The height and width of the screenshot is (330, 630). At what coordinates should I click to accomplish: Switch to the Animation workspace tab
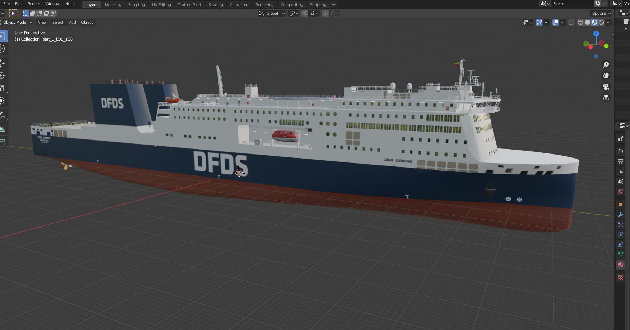tap(239, 5)
